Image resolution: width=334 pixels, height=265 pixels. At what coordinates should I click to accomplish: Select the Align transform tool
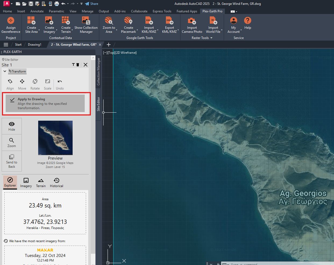click(x=10, y=84)
